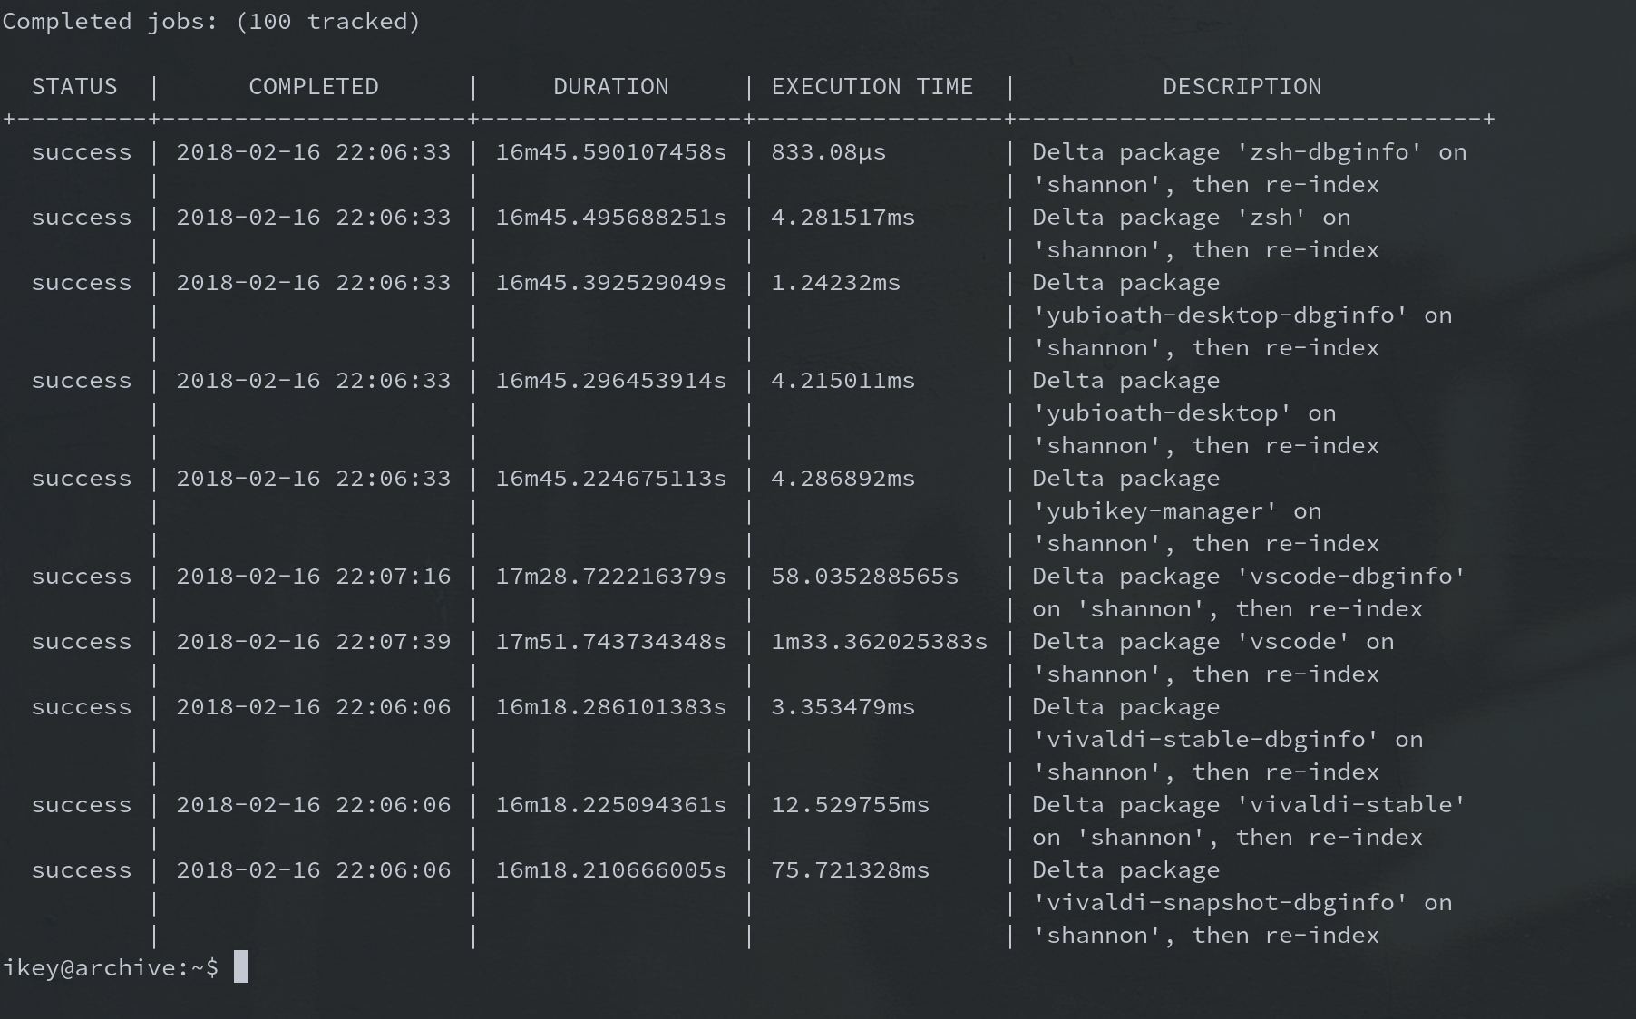1636x1019 pixels.
Task: Click the shell prompt ikey@archive:~$
Action: 111,967
